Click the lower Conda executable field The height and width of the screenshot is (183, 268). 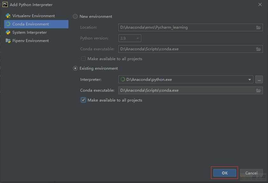pyautogui.click(x=190, y=90)
